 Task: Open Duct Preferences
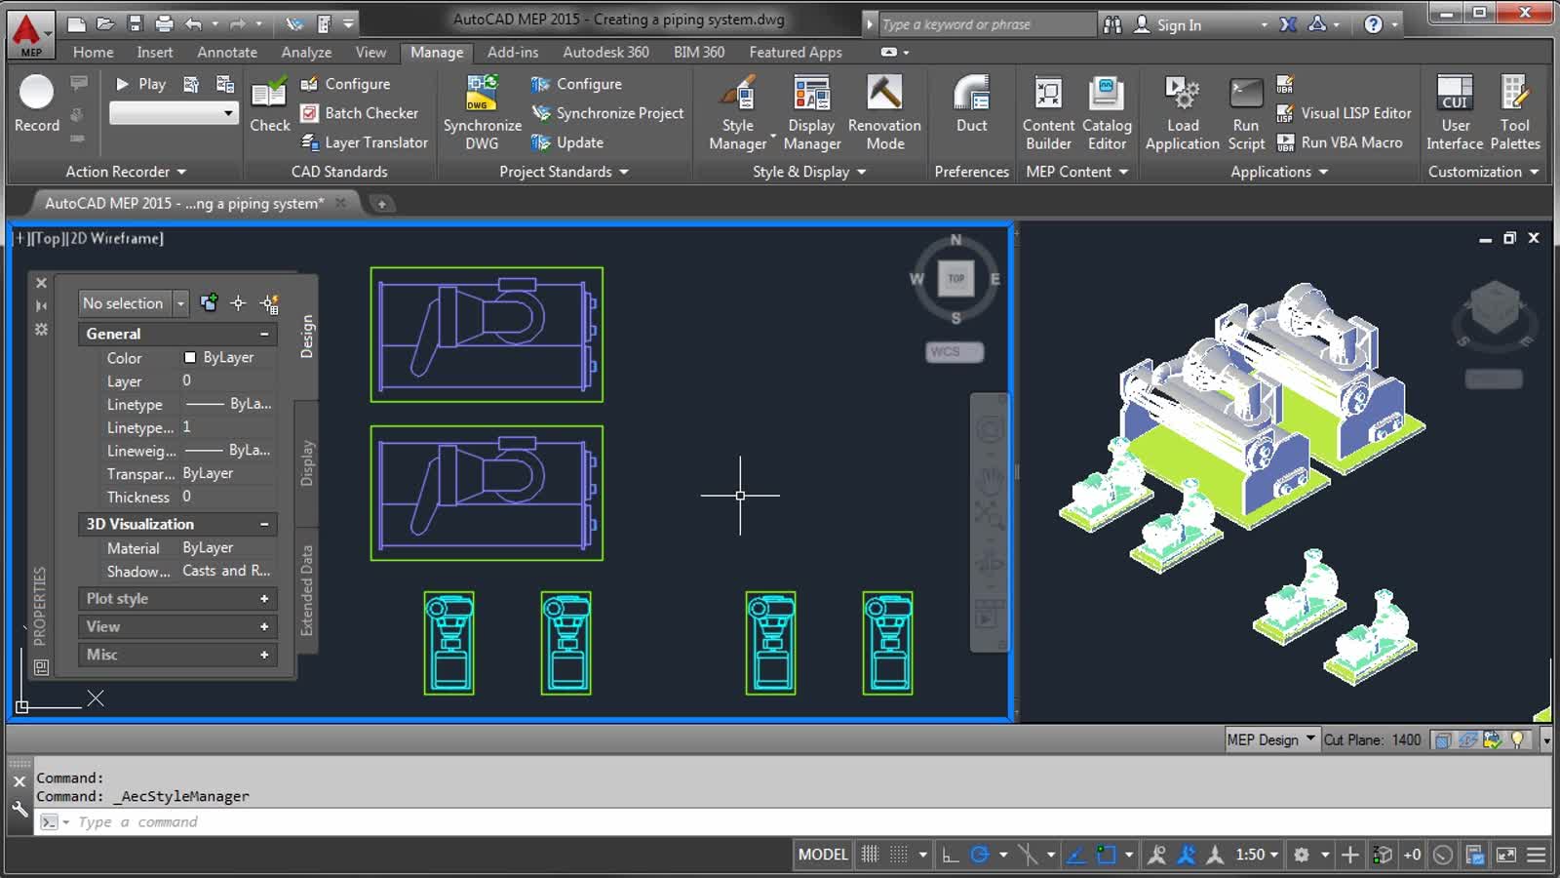click(x=971, y=104)
